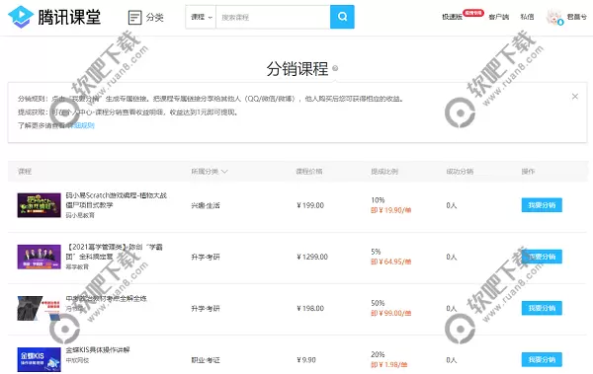Click the 腾讯课堂 logo
The width and height of the screenshot is (593, 374).
54,17
